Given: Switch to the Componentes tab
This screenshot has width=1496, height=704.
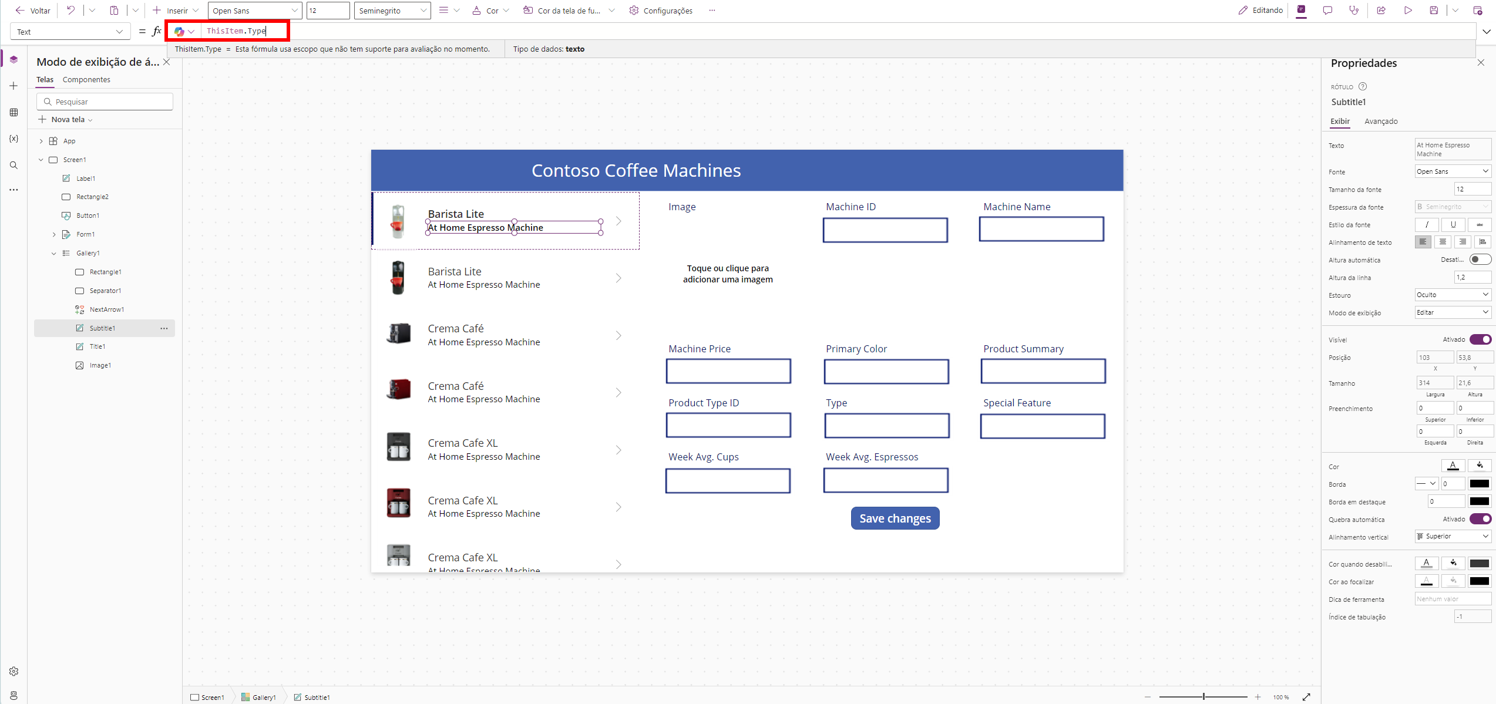Looking at the screenshot, I should (86, 80).
